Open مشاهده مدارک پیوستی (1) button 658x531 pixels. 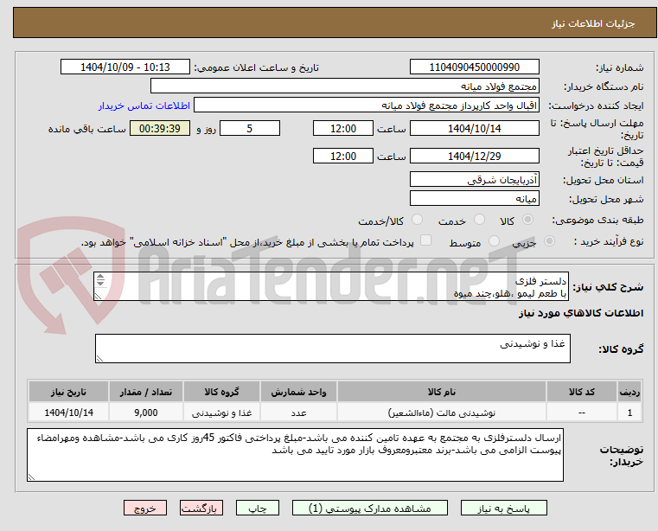(370, 508)
